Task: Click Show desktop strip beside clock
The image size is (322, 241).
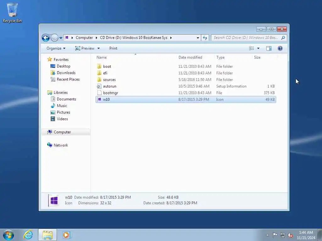Action: [320, 235]
